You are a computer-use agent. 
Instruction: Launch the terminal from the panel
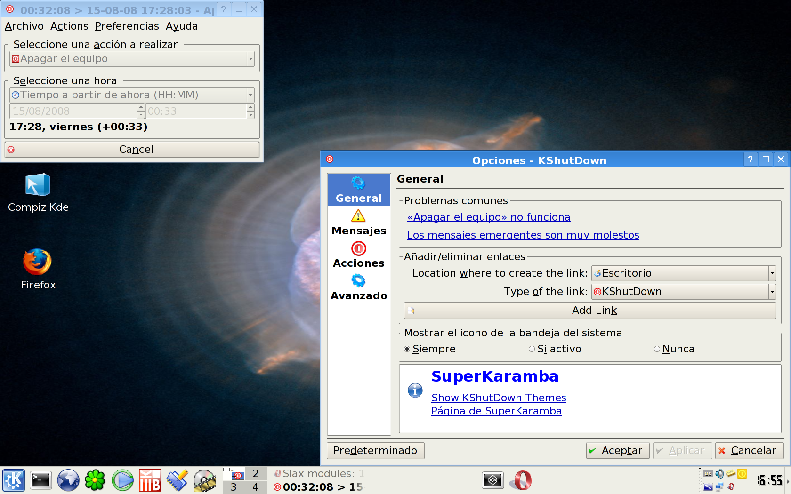tap(41, 480)
